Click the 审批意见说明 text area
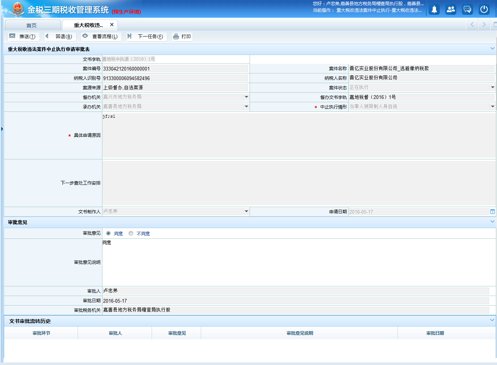Viewport: 497px width, 365px height. (299, 262)
